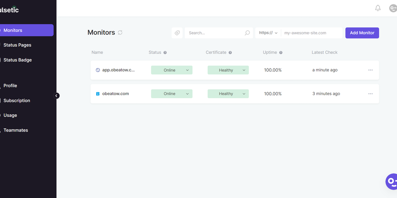Open Subscription in the sidebar
Viewport: 397px width, 198px height.
[x=17, y=101]
